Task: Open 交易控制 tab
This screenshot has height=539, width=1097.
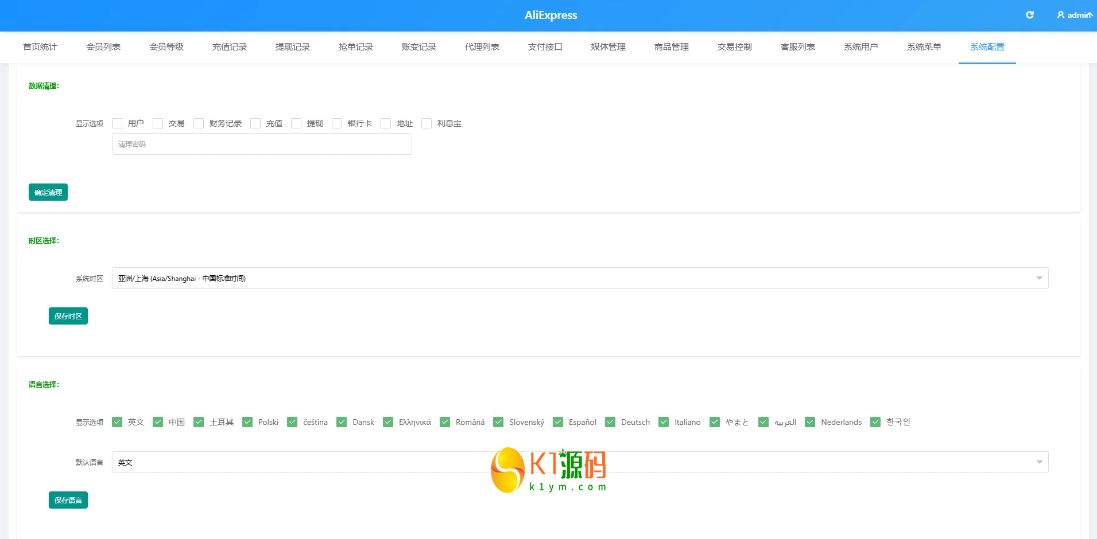Action: tap(735, 47)
